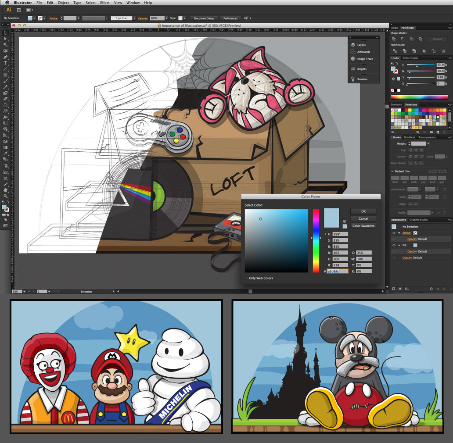Select the Pen tool
This screenshot has height=443, width=453.
tap(5, 57)
